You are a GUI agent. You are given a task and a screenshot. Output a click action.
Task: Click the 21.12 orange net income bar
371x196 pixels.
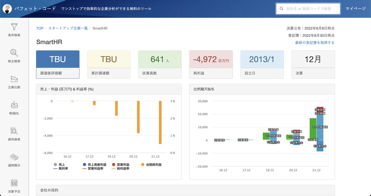(160, 122)
